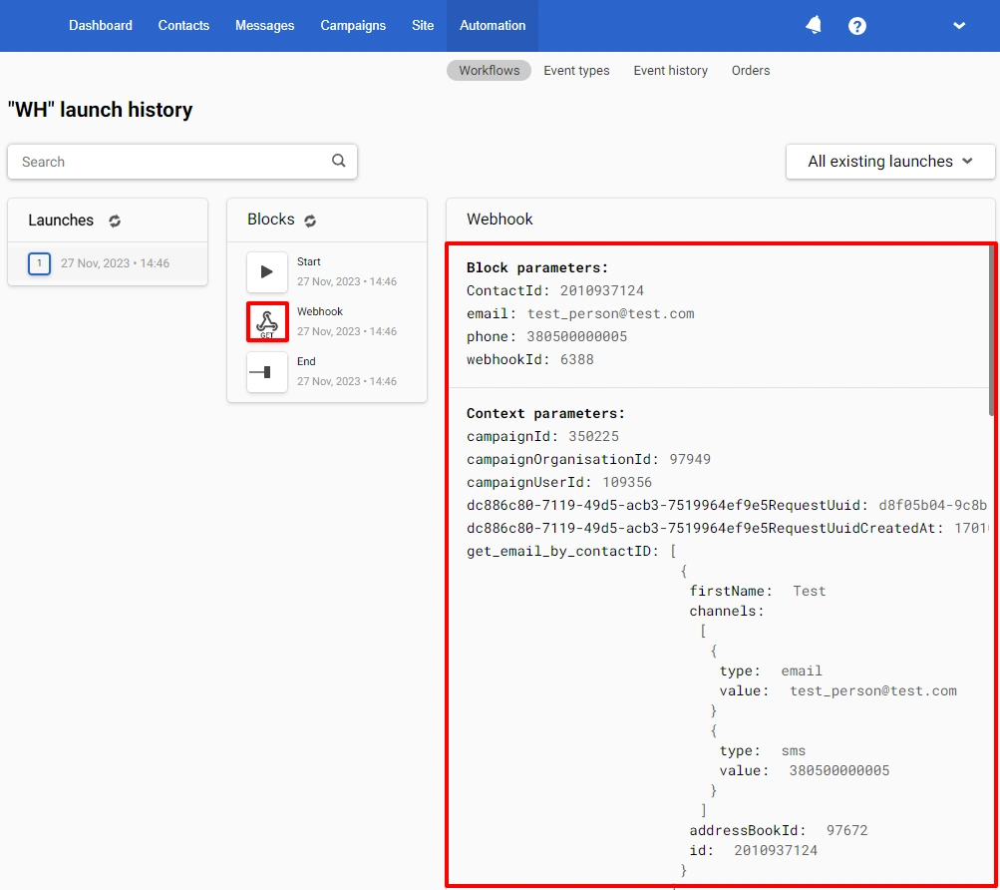This screenshot has height=890, width=1000.
Task: Open the notifications bell icon
Action: click(814, 26)
